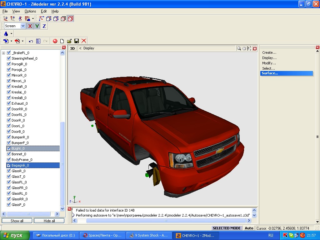Click the floppy disk save icon
This screenshot has height=240, width=320.
(x=77, y=41)
